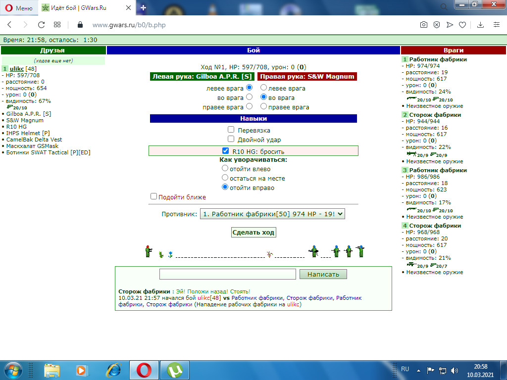Screen dimensions: 507x380
Task: Open Windows Explorer from taskbar
Action: [51, 371]
